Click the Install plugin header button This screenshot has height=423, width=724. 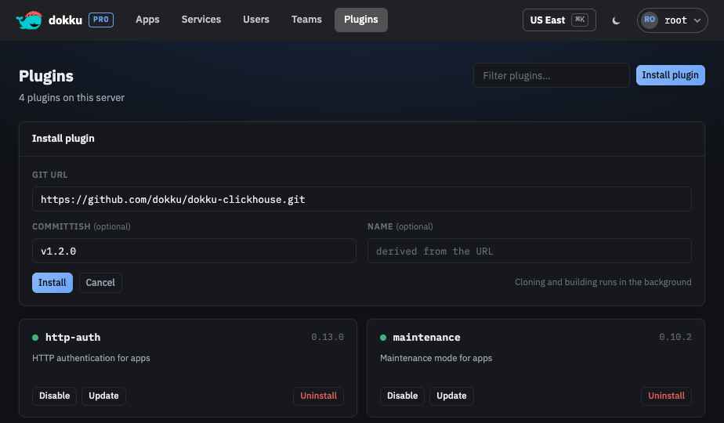click(x=670, y=75)
